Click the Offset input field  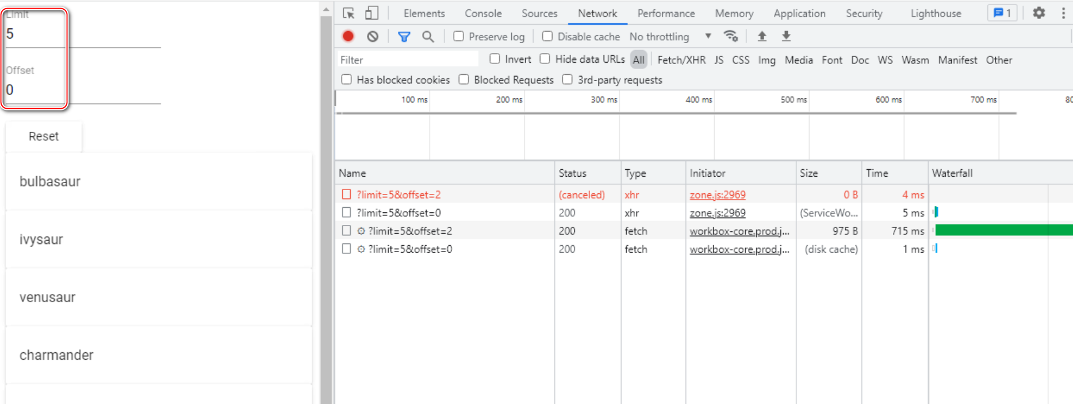click(x=83, y=90)
